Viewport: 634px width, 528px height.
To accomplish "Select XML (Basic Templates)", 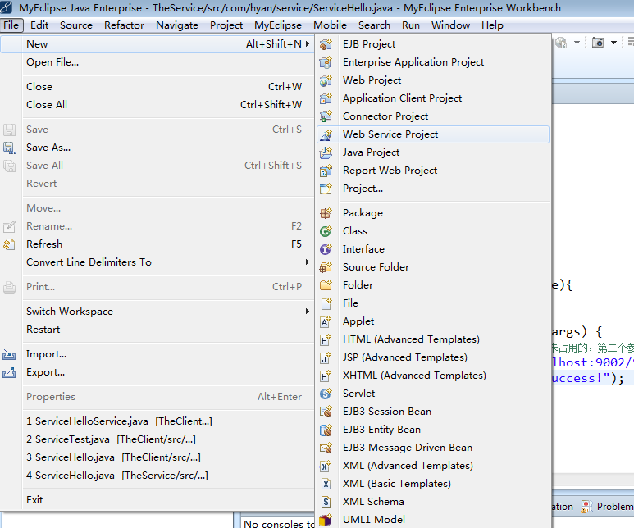I will [x=433, y=484].
